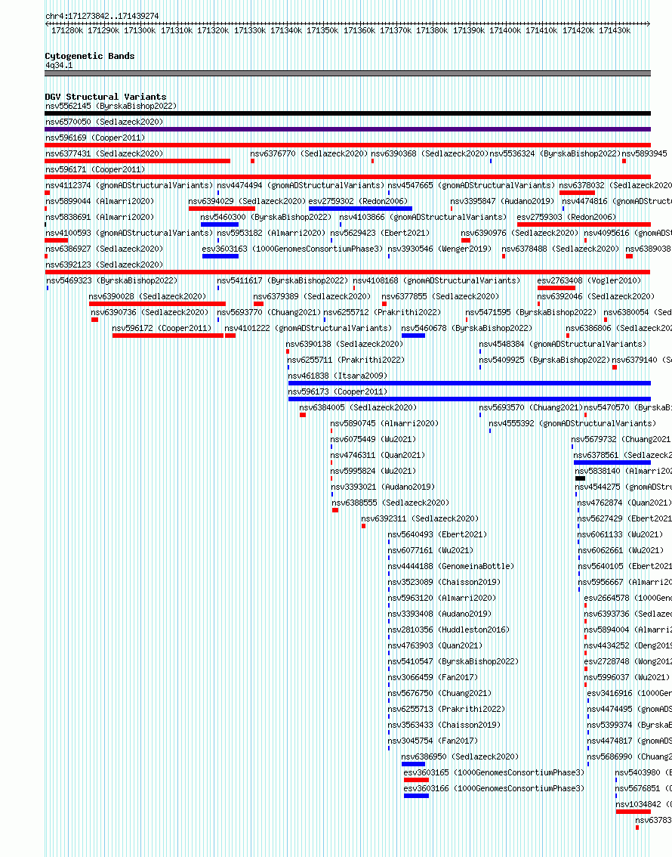Select the nsv4444188 (GenomeinaBottle) label
Screen dimensions: 672x857
(x=451, y=566)
